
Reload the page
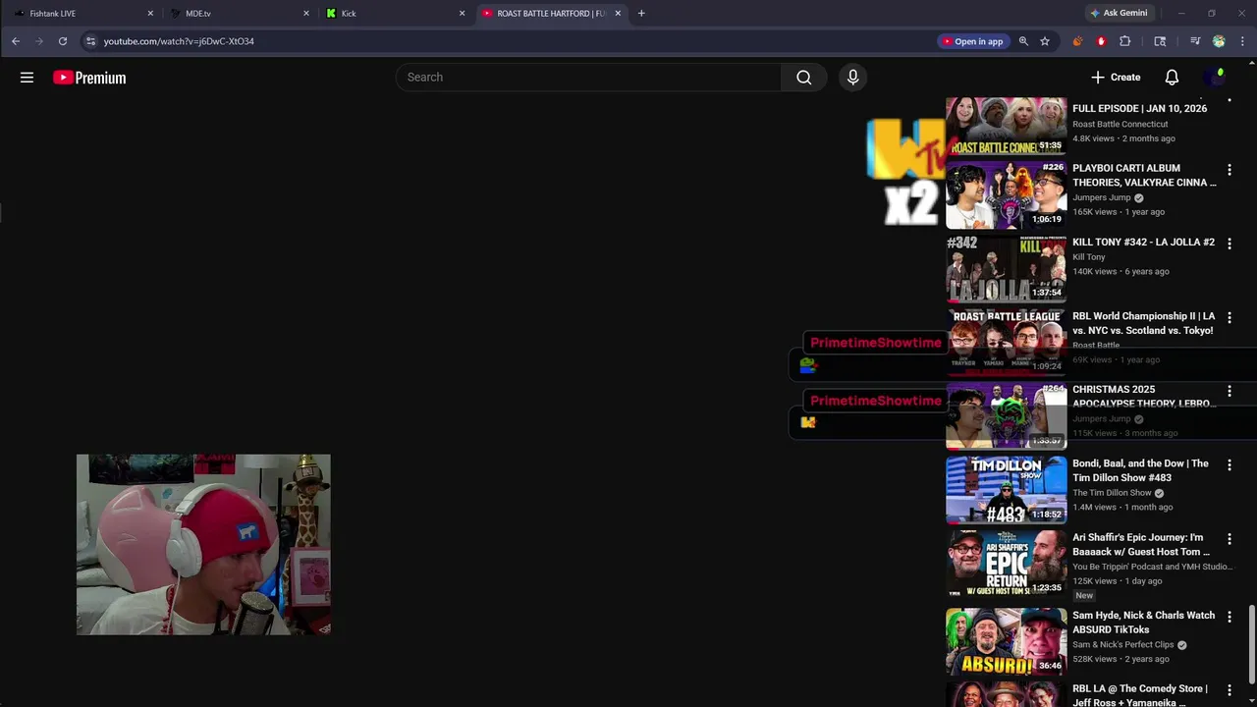click(63, 41)
